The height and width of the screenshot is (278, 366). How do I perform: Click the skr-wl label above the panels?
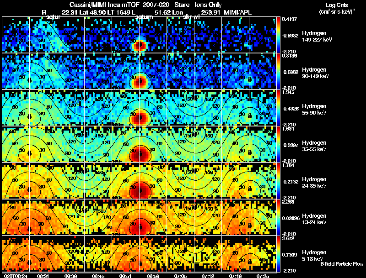coord(191,17)
